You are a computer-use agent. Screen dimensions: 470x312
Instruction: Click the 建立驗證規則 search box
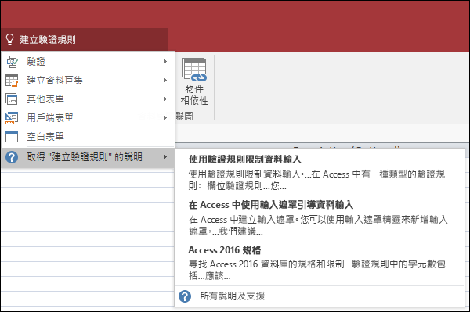click(x=85, y=39)
